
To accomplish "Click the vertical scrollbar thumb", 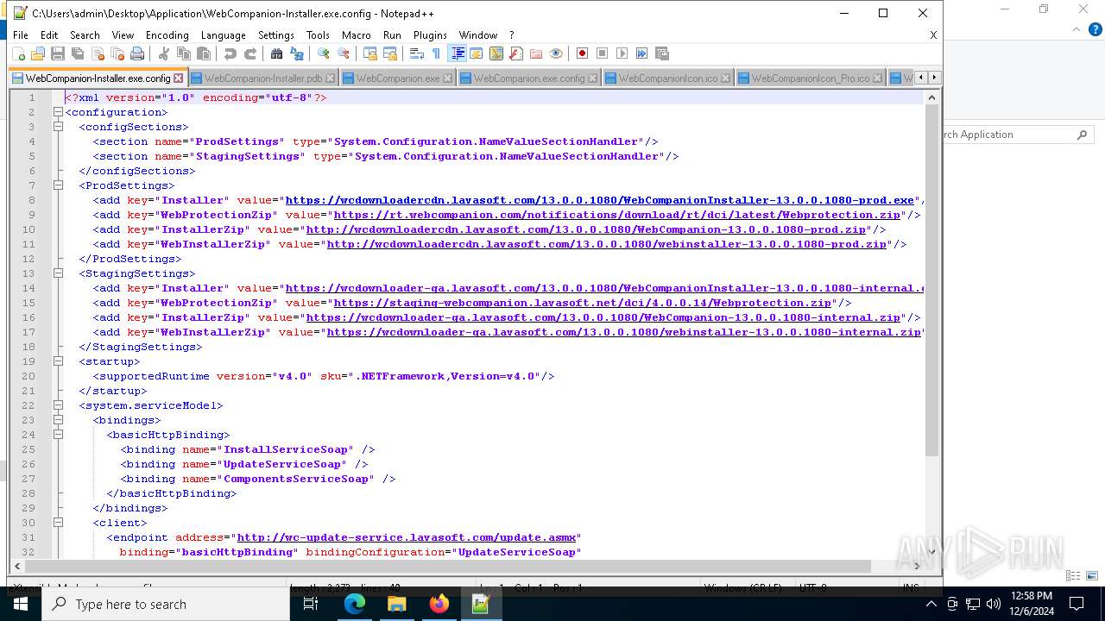I will [x=931, y=280].
